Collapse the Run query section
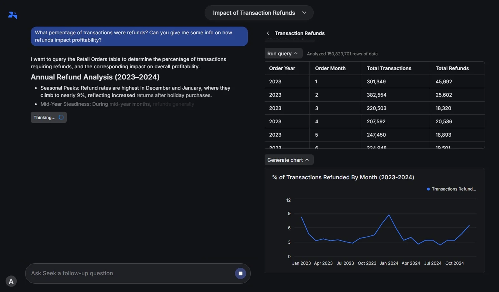The image size is (499, 292). (x=283, y=53)
